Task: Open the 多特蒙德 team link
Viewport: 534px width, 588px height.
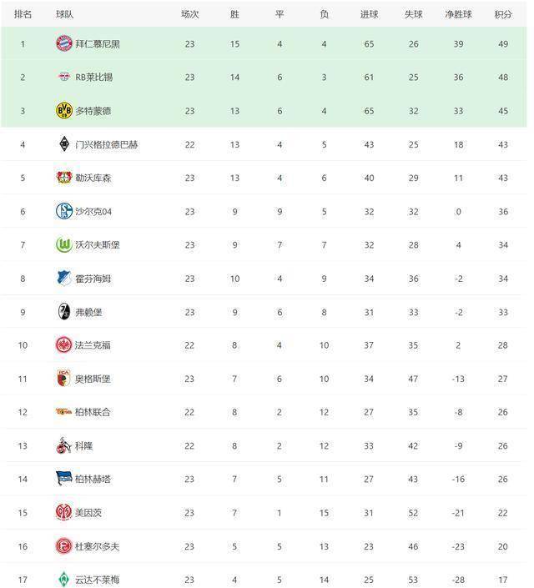Action: 93,111
